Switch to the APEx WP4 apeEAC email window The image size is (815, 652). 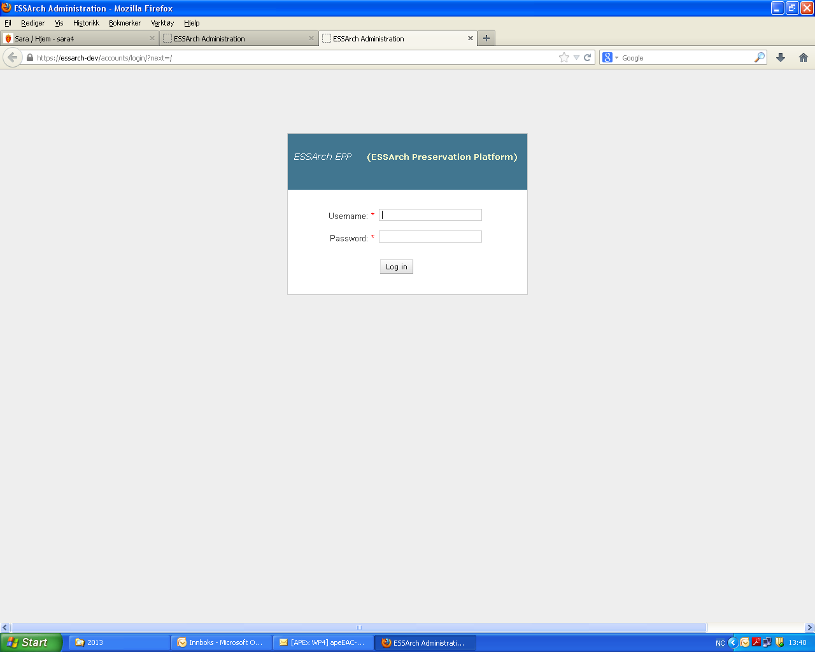(323, 642)
